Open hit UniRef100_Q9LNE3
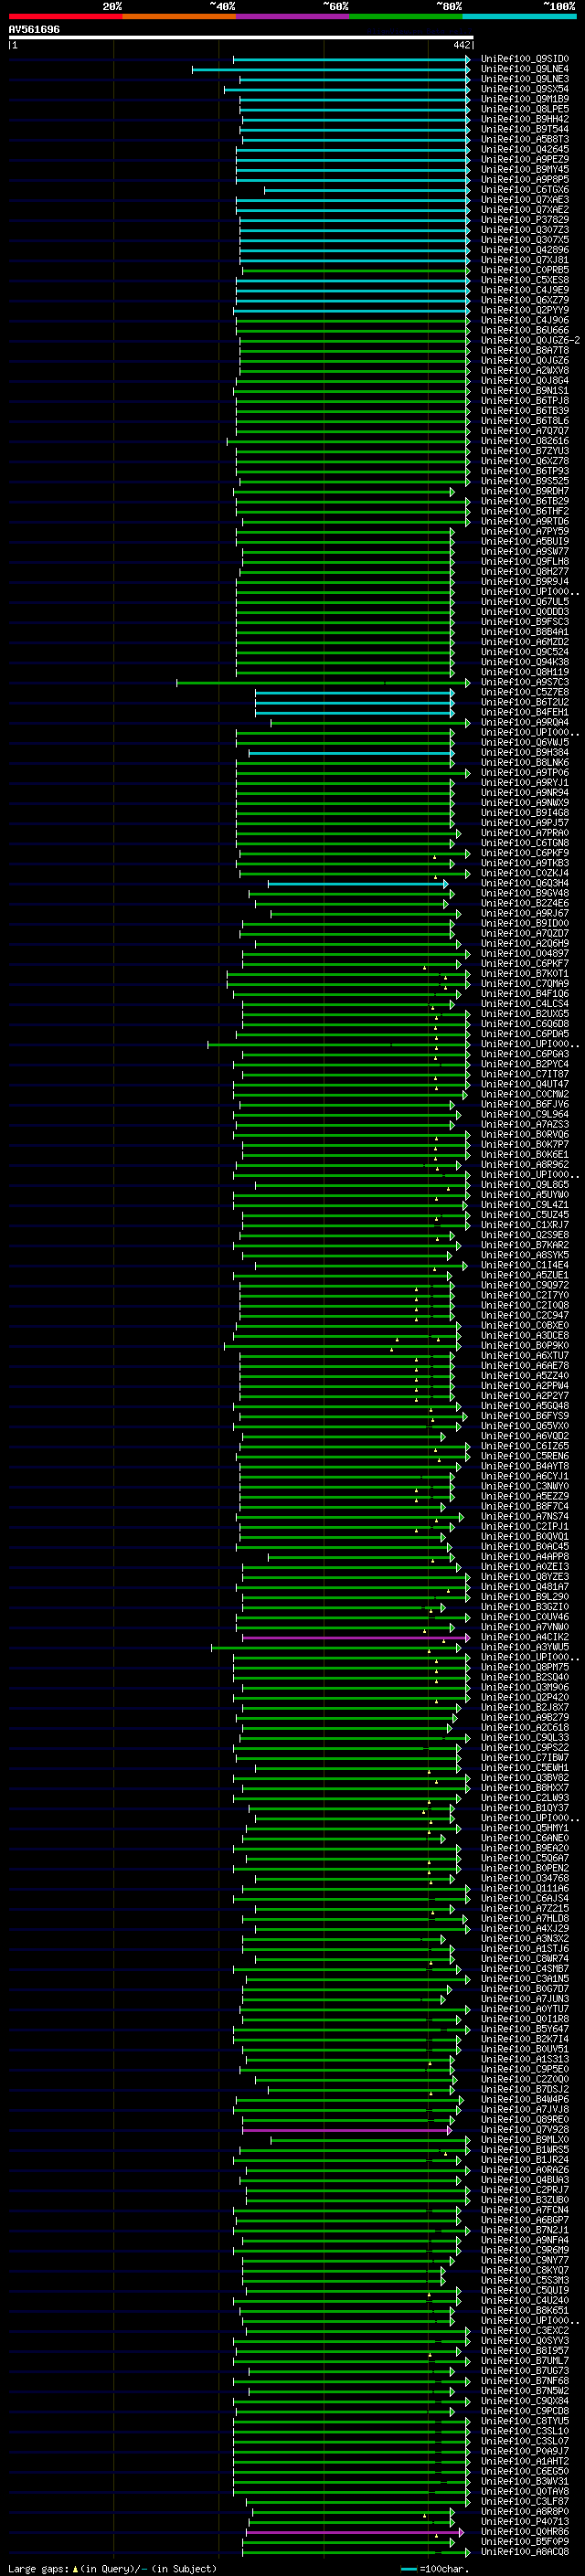Viewport: 585px width, 2576px height. click(x=525, y=79)
